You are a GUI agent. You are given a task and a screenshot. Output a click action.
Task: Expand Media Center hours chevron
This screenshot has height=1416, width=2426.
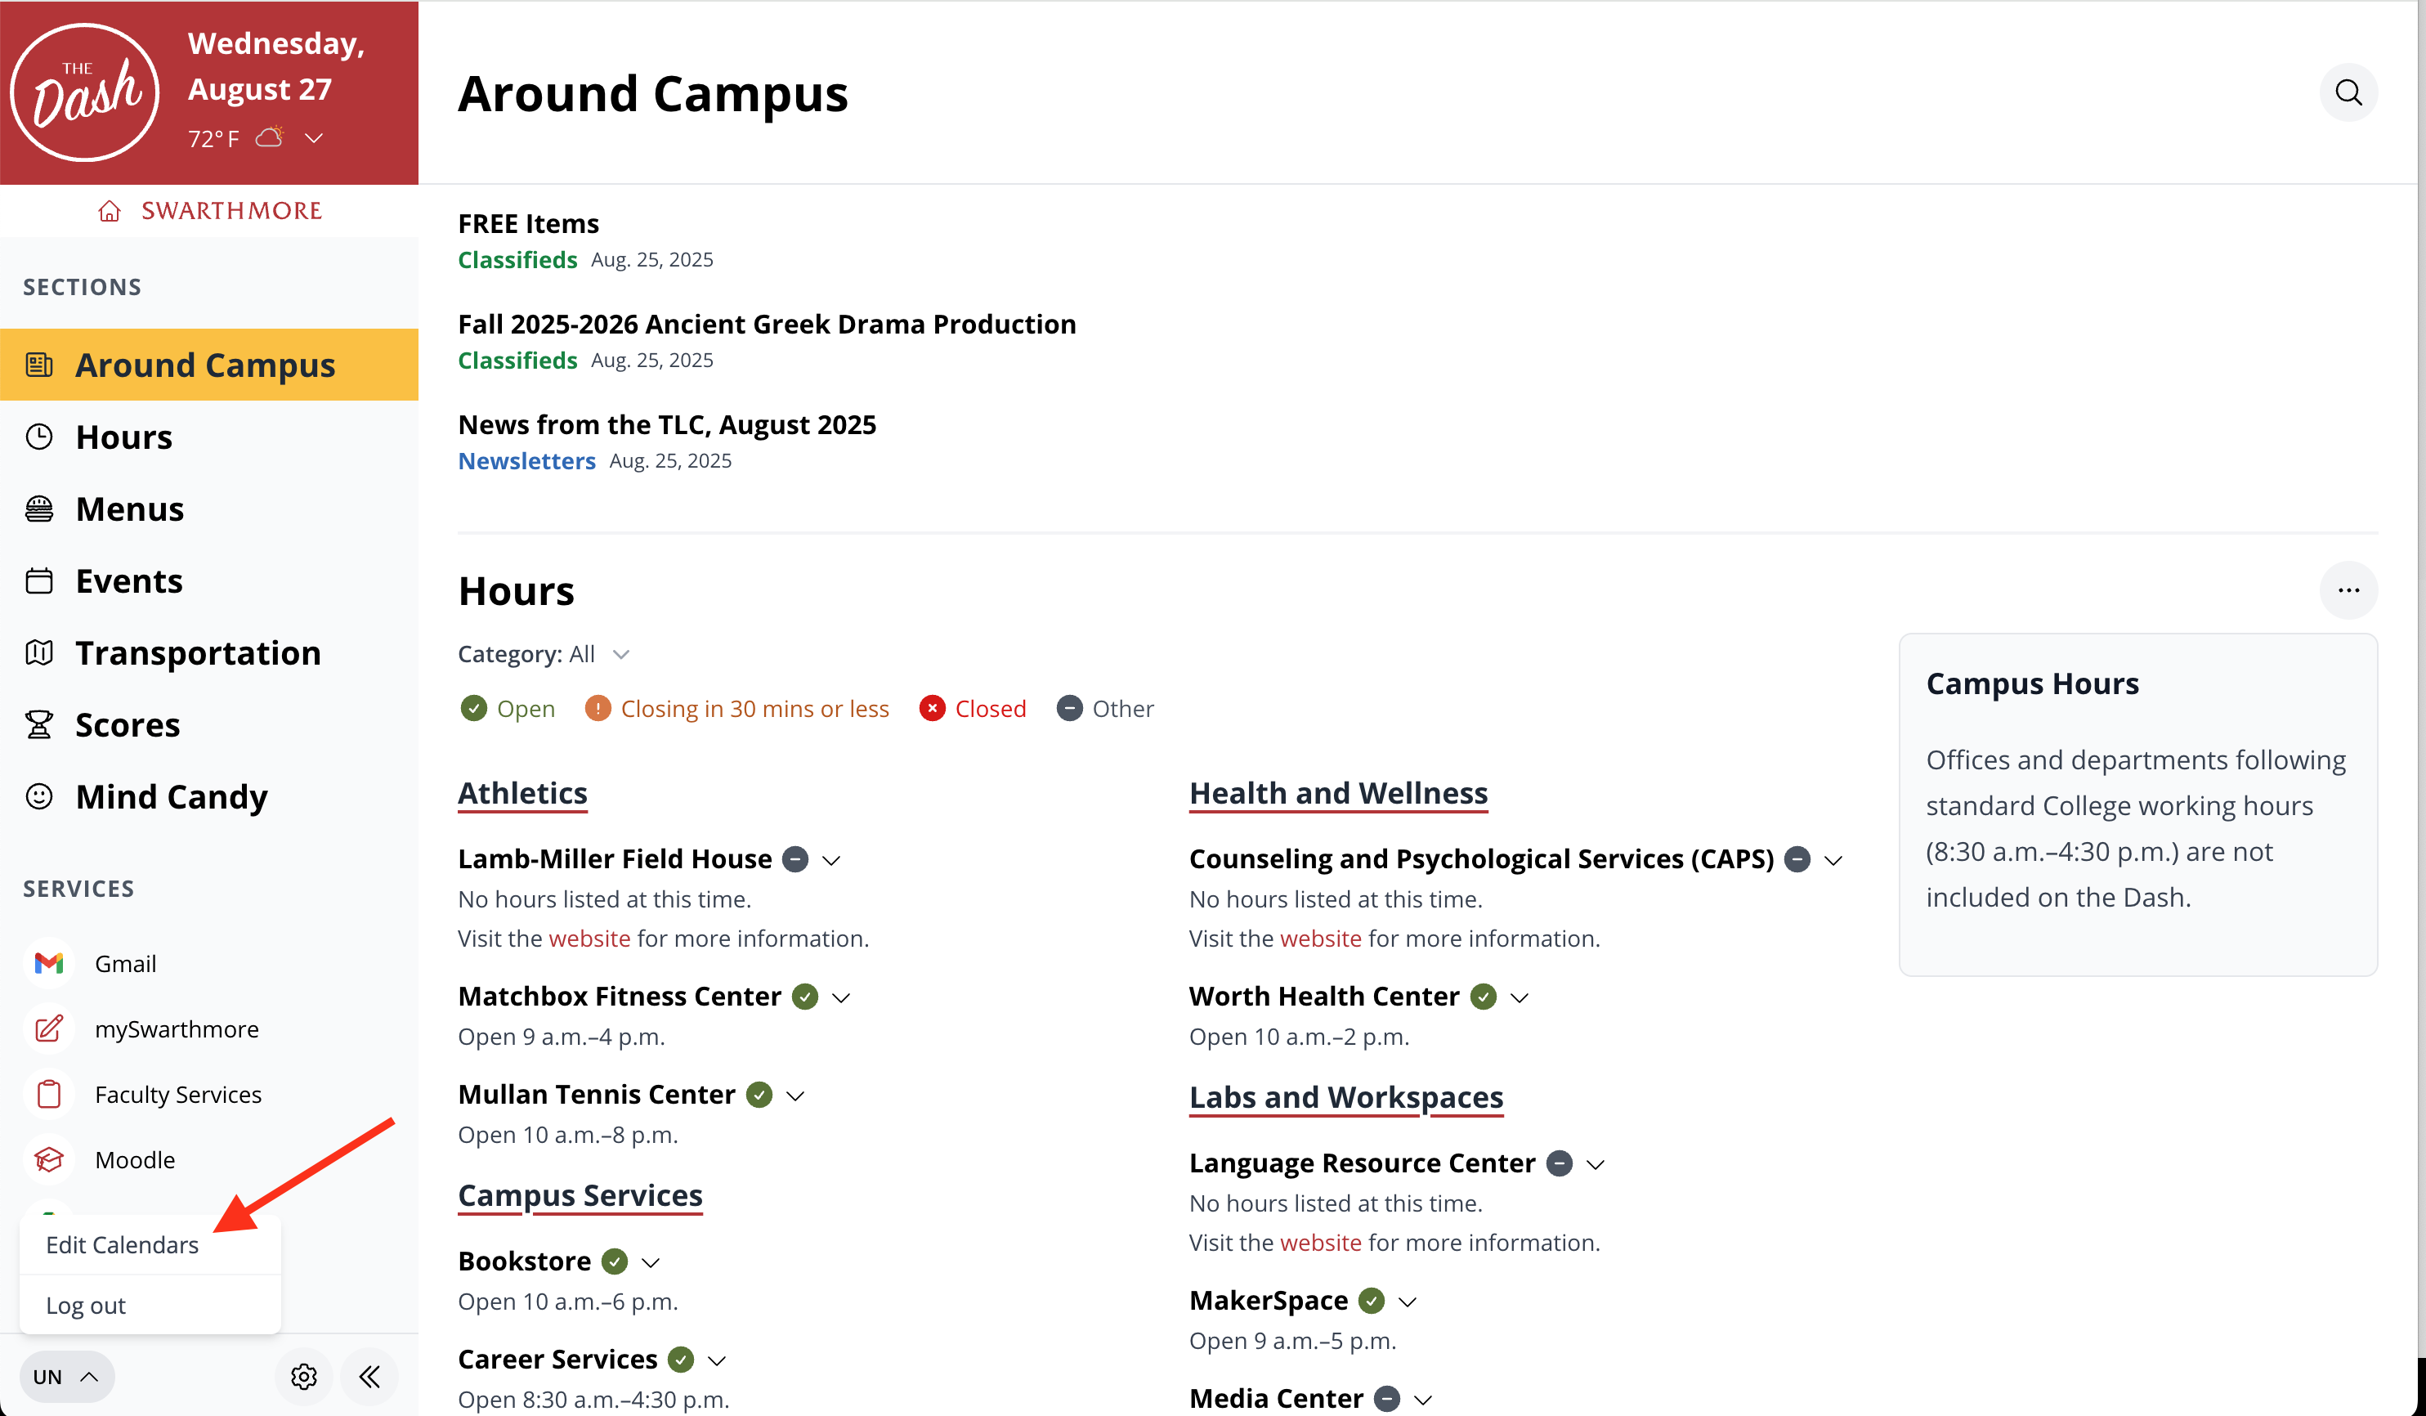pos(1423,1400)
